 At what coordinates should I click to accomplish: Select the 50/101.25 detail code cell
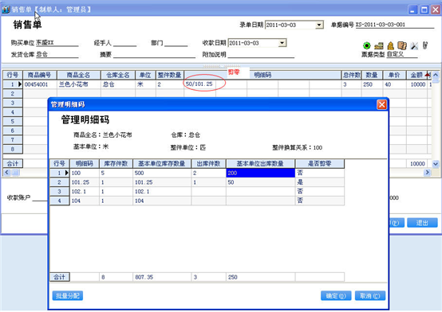(x=199, y=84)
